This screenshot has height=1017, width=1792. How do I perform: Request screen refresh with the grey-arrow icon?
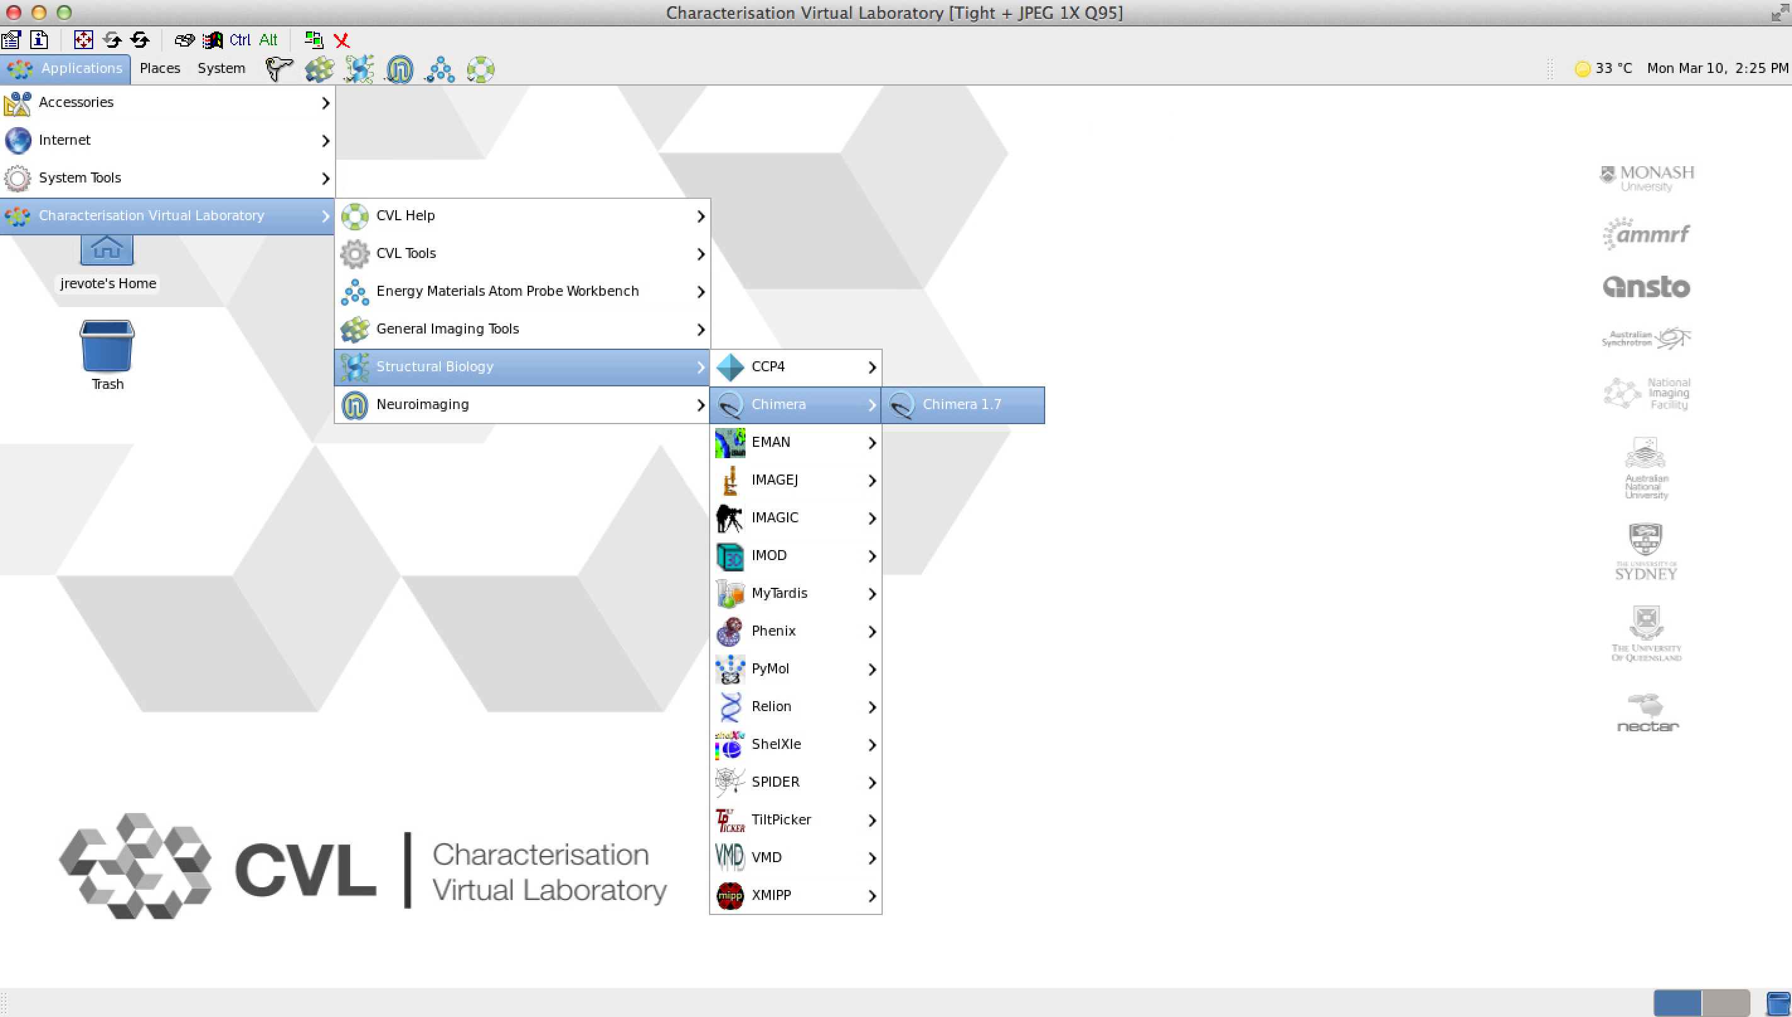112,40
